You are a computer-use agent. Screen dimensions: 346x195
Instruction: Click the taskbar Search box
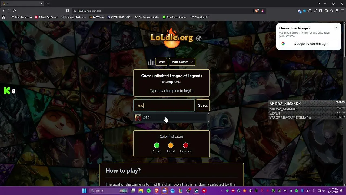click(108, 191)
